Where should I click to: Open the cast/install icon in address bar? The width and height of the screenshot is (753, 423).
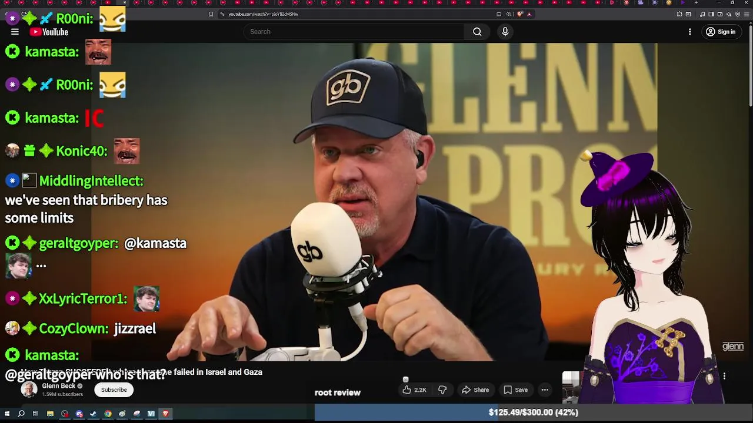[499, 14]
